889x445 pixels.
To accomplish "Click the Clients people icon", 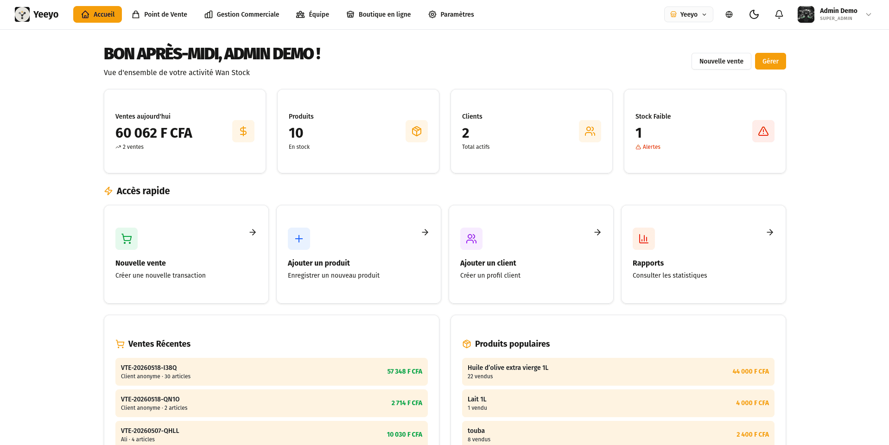I will (x=590, y=131).
